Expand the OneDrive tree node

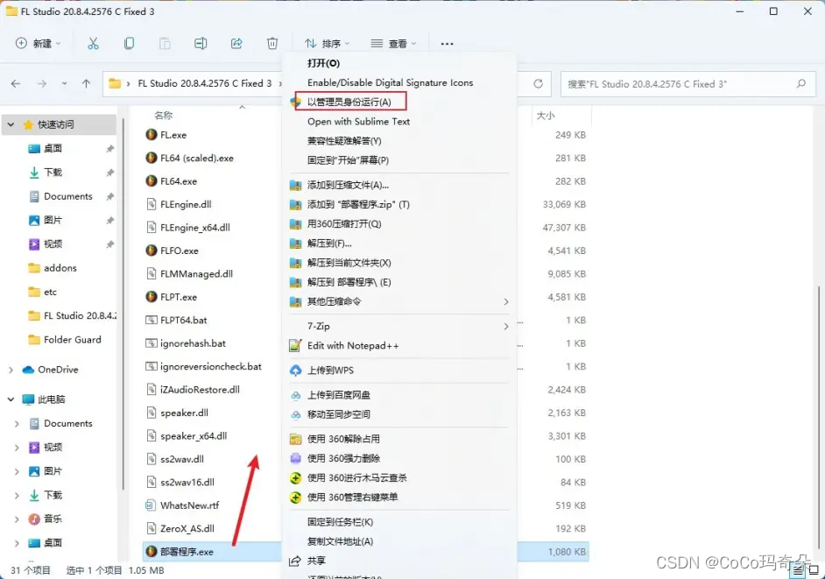11,370
